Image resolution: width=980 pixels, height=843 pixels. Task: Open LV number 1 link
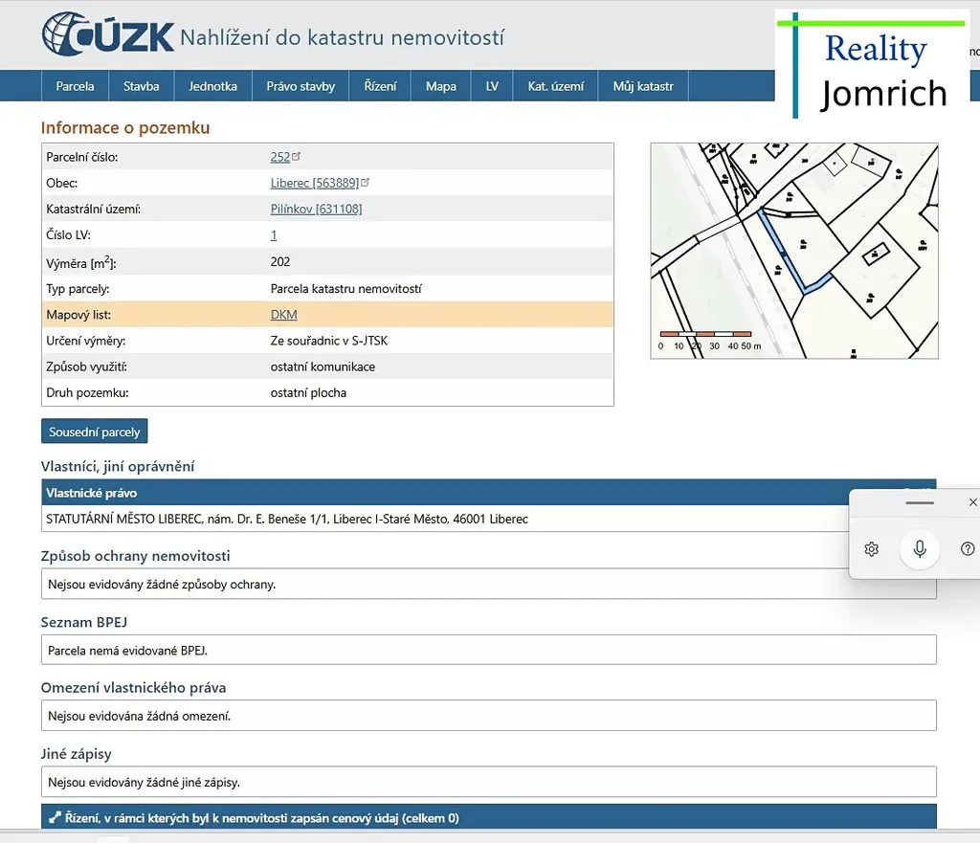click(x=274, y=234)
